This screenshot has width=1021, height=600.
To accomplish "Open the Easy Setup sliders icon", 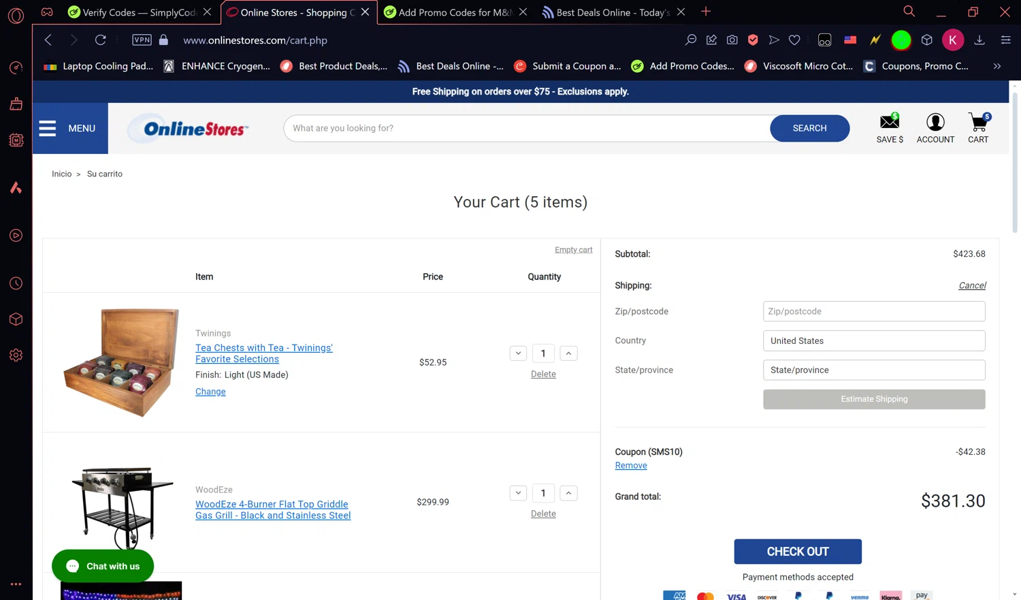I will click(x=1005, y=40).
